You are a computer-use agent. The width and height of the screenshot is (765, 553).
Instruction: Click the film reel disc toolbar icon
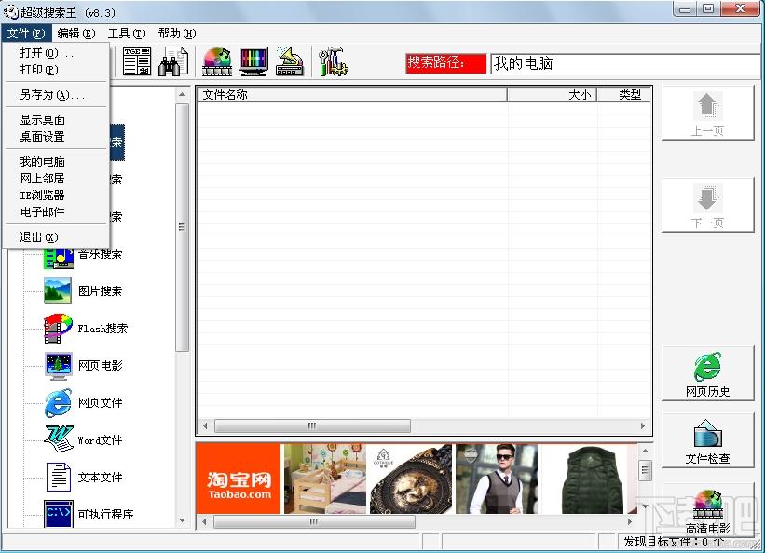(x=216, y=62)
